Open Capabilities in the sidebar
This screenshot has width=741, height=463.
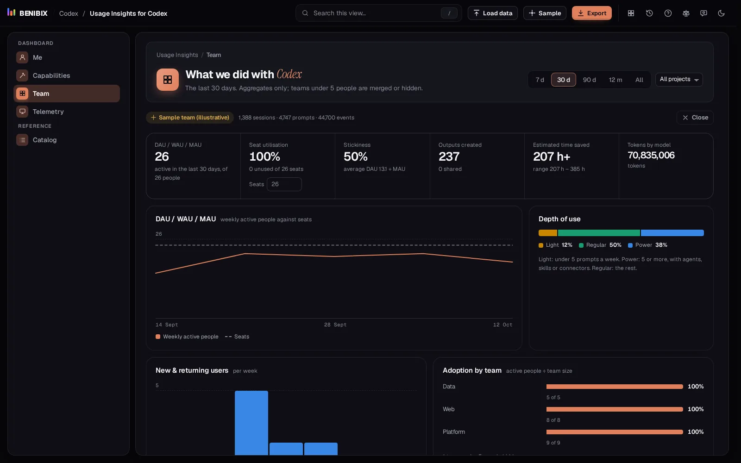point(67,75)
